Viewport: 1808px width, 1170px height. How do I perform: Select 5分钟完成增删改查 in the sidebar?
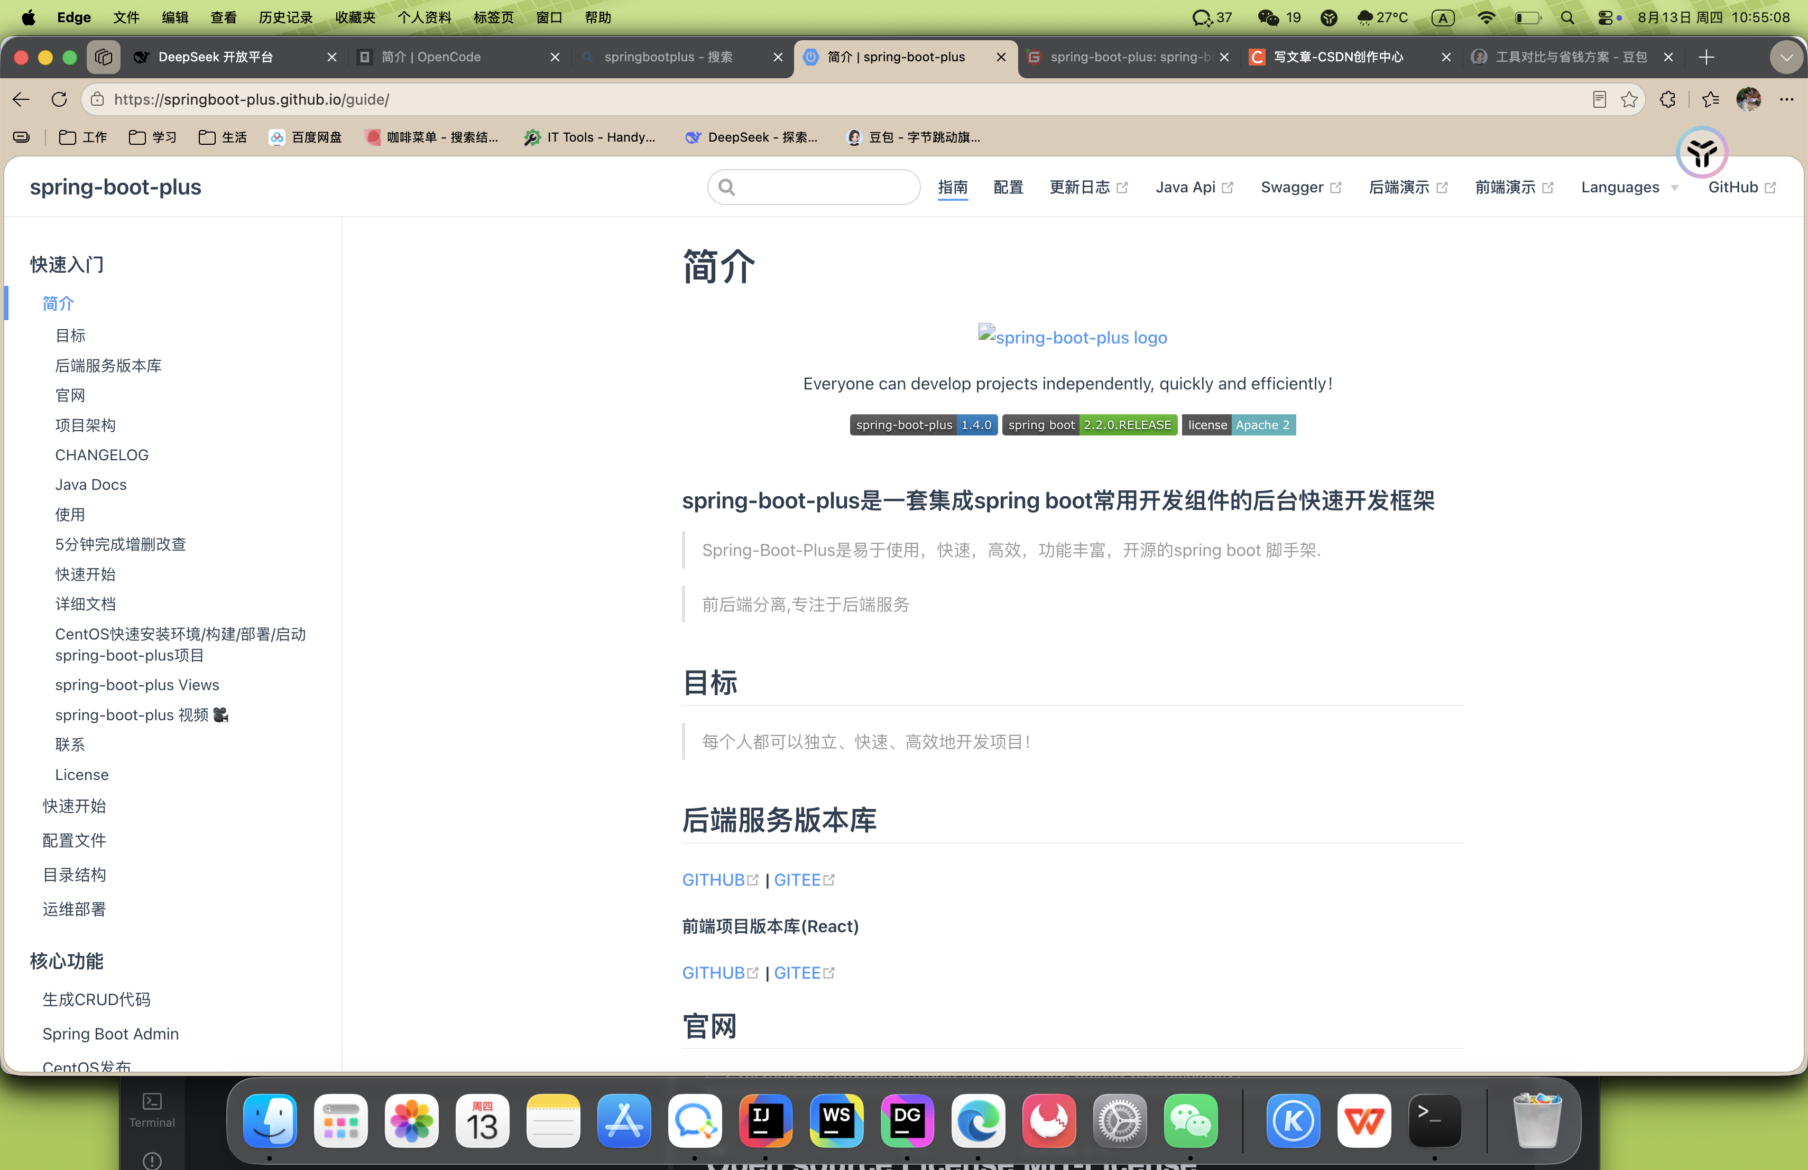(120, 544)
